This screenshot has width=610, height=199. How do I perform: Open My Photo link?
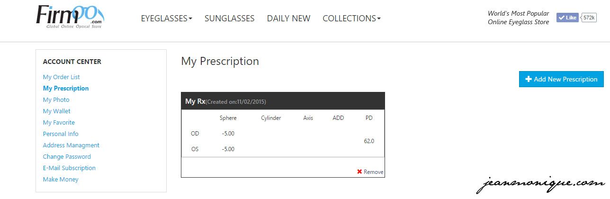point(56,99)
